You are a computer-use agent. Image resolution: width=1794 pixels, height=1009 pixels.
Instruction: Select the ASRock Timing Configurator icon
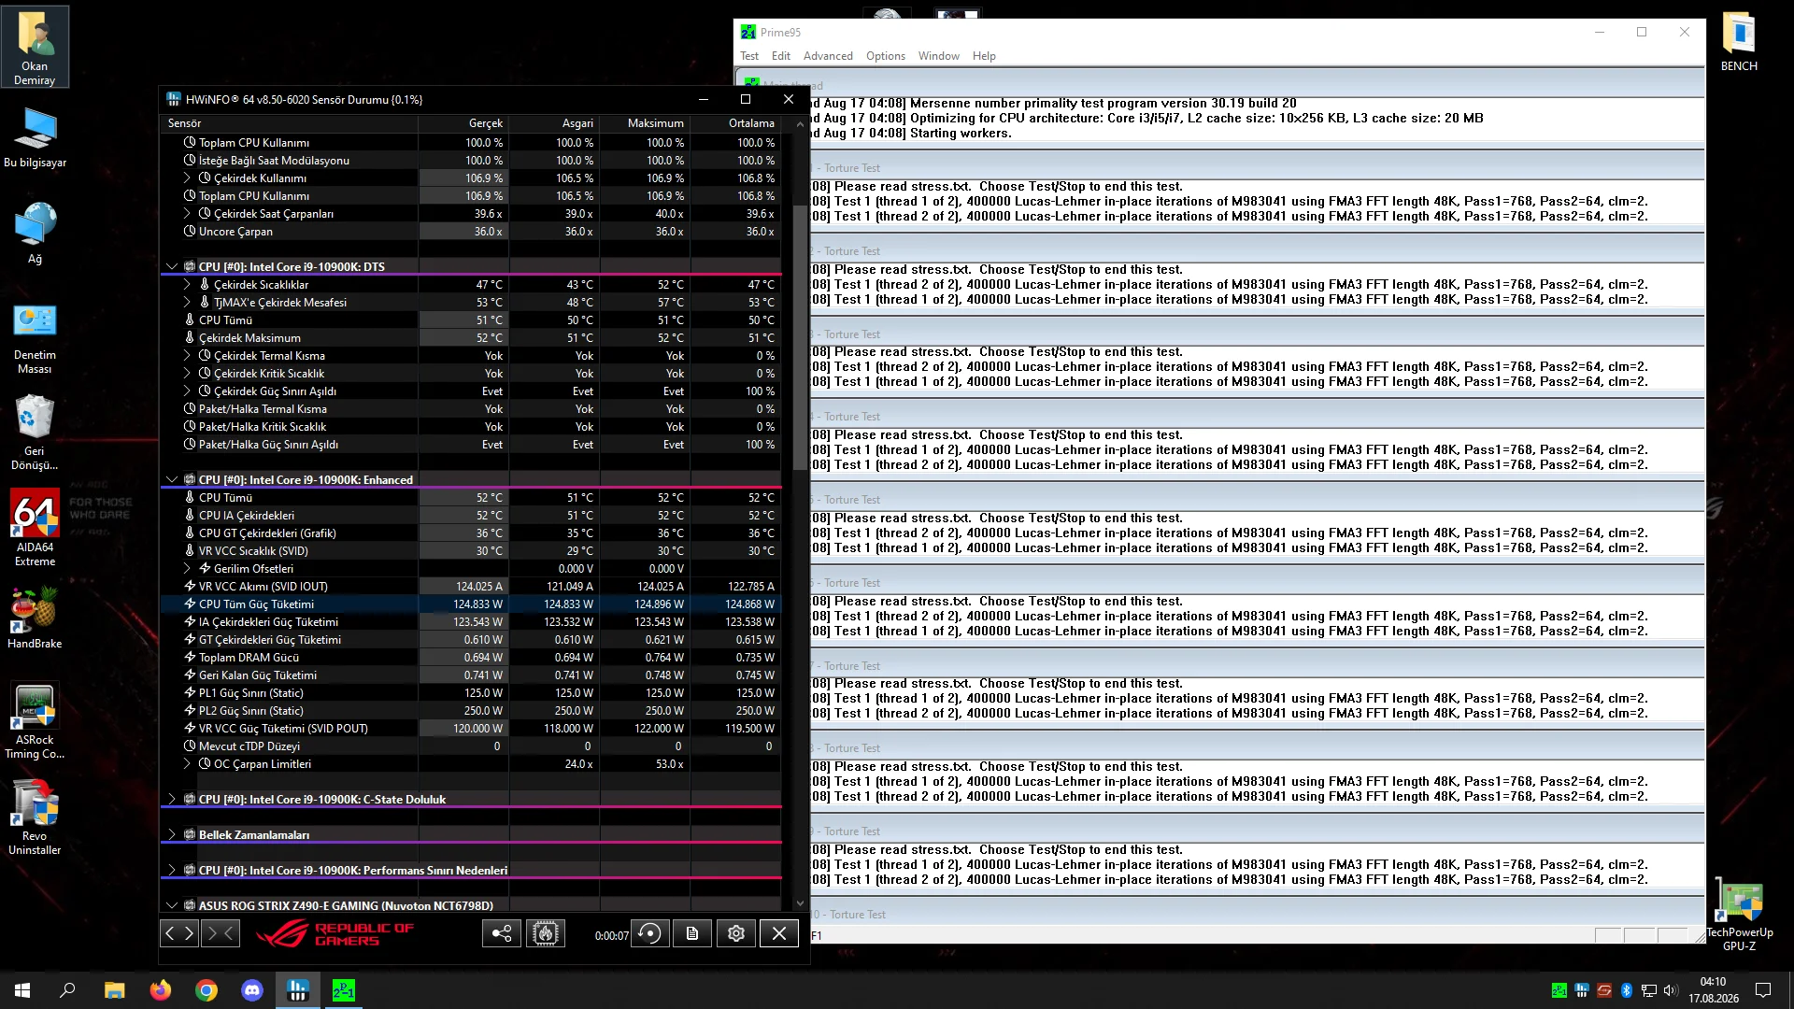tap(35, 722)
